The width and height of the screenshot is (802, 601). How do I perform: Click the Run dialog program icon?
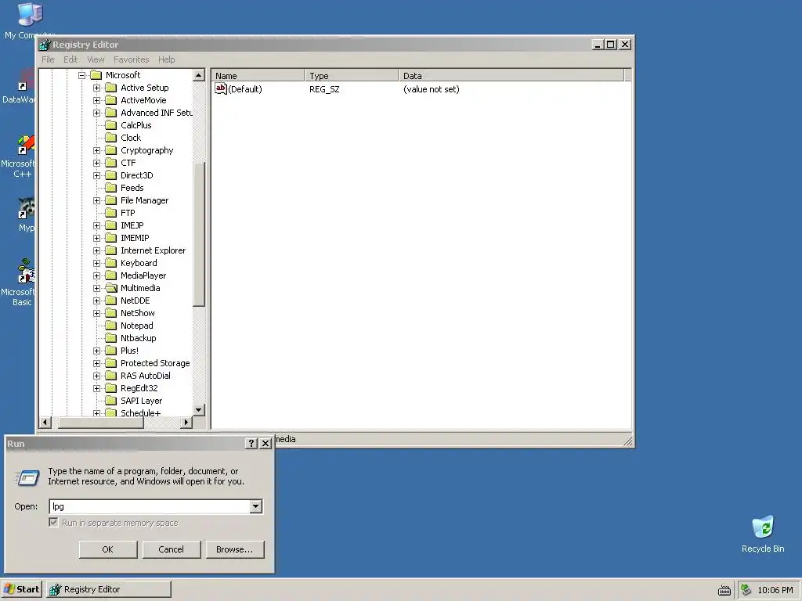[x=27, y=477]
